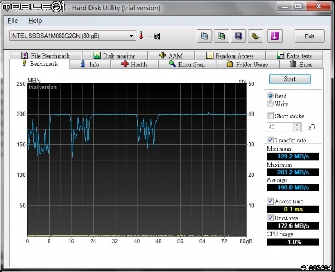Image resolution: width=335 pixels, height=272 pixels.
Task: Toggle the Burst rate checkbox
Action: tap(270, 218)
